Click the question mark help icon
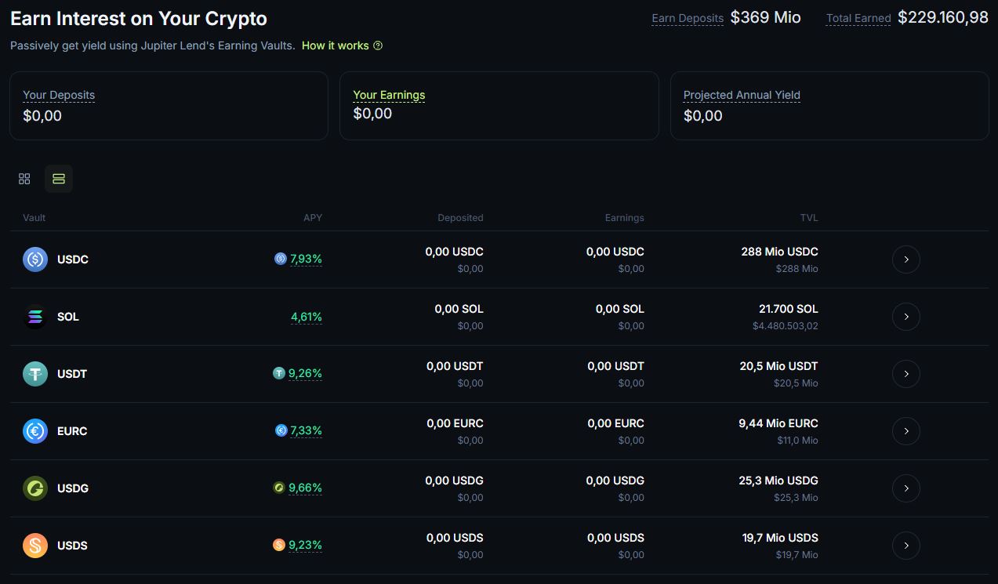The image size is (998, 584). pyautogui.click(x=378, y=45)
